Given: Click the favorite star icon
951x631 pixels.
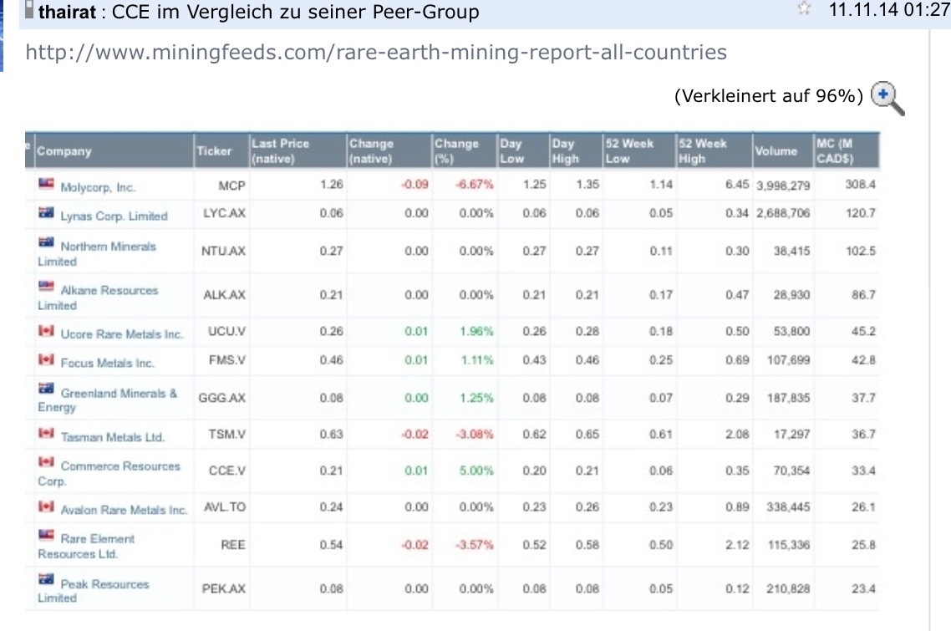Looking at the screenshot, I should pyautogui.click(x=804, y=9).
